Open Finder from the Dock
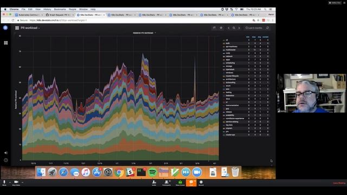347x195 pixels. click(41, 172)
